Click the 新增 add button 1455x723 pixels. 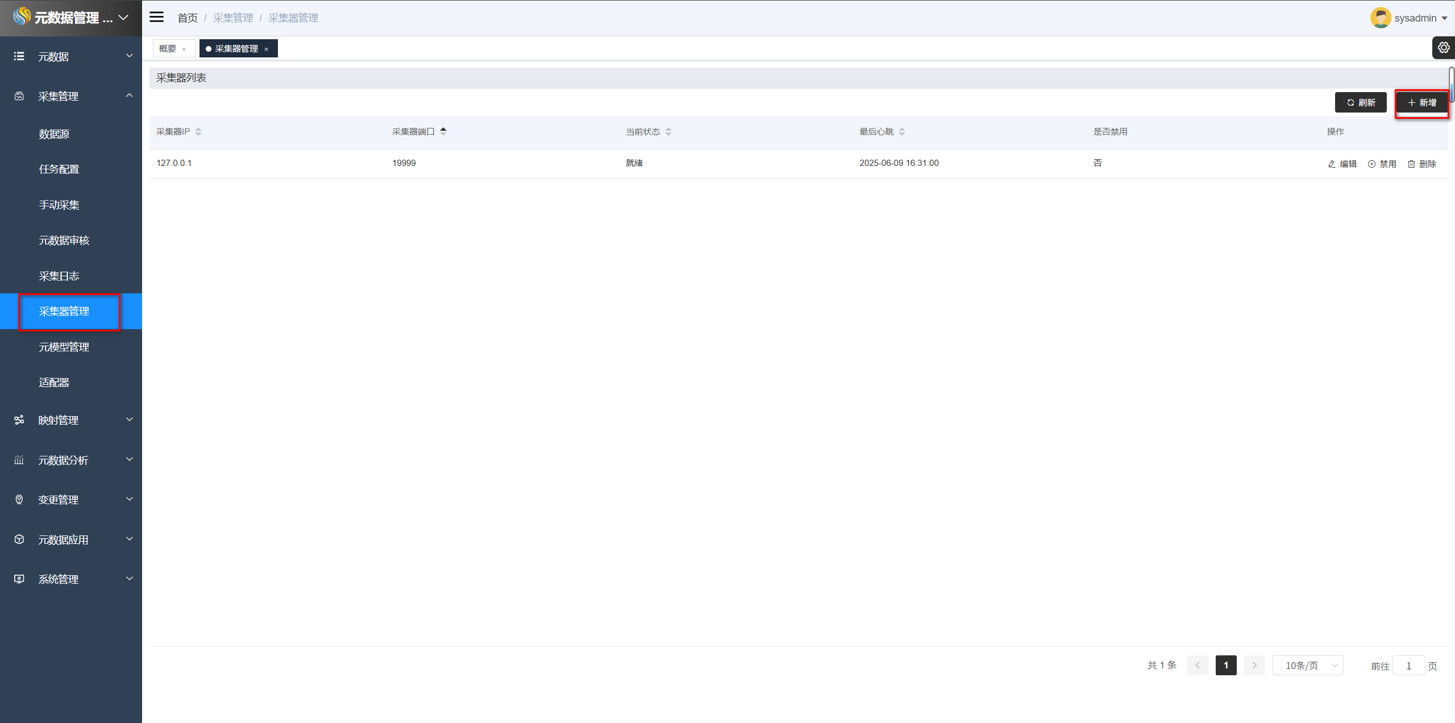(1421, 102)
